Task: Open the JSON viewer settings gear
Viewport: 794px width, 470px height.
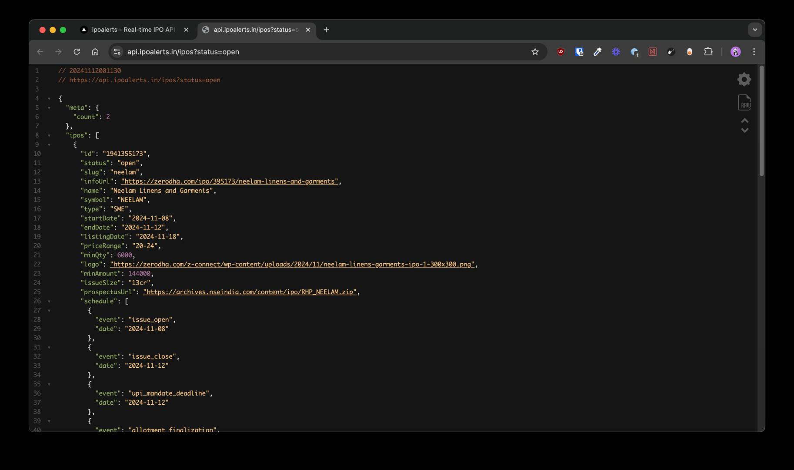Action: [744, 79]
